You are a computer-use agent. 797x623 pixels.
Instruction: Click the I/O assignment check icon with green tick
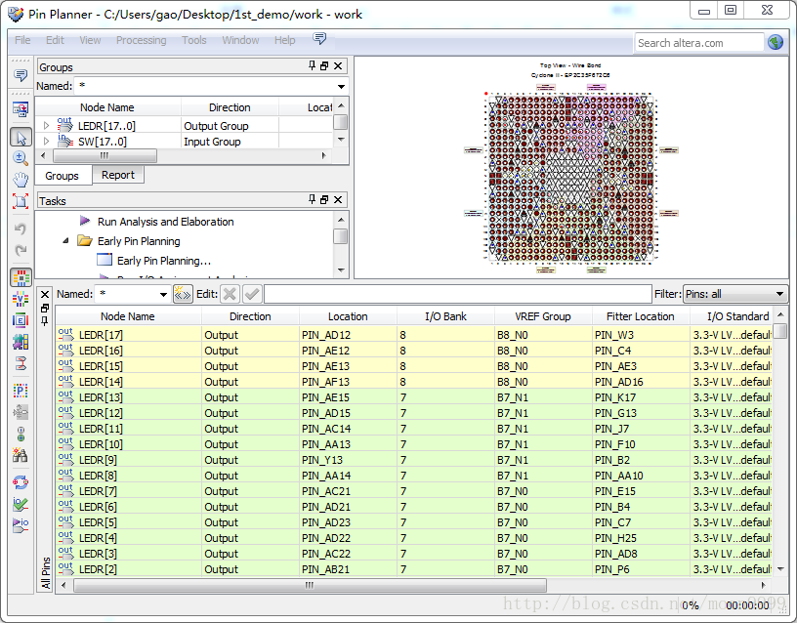coord(21,504)
